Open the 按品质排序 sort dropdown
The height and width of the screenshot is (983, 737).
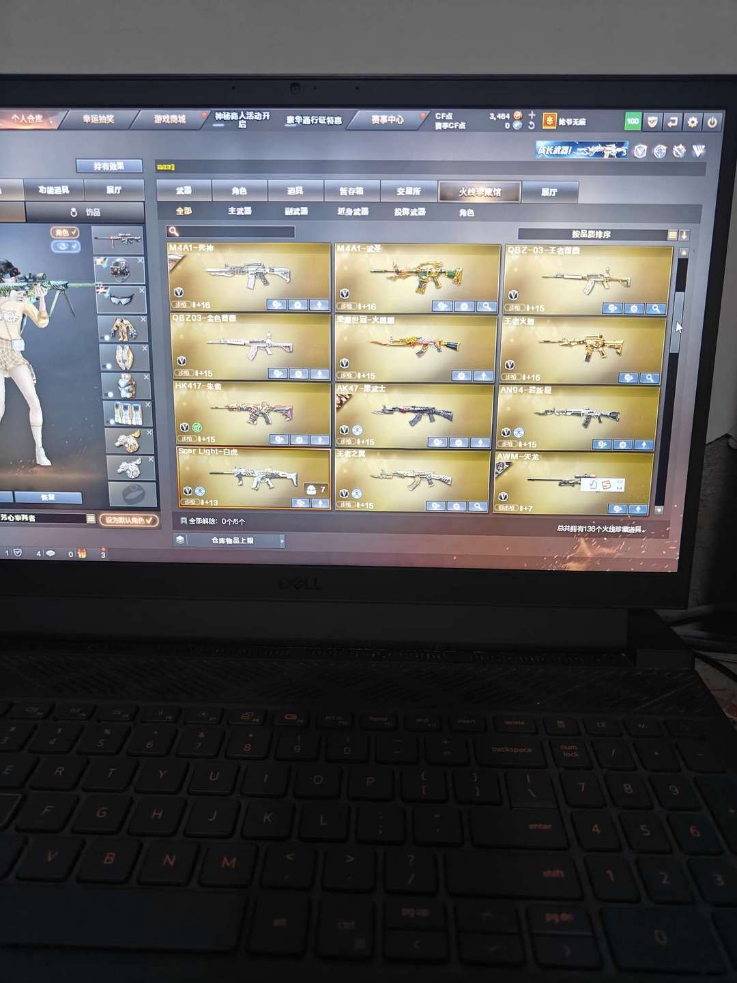(592, 234)
